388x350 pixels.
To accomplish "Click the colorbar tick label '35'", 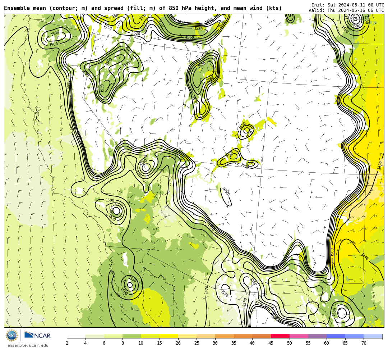I will click(234, 343).
